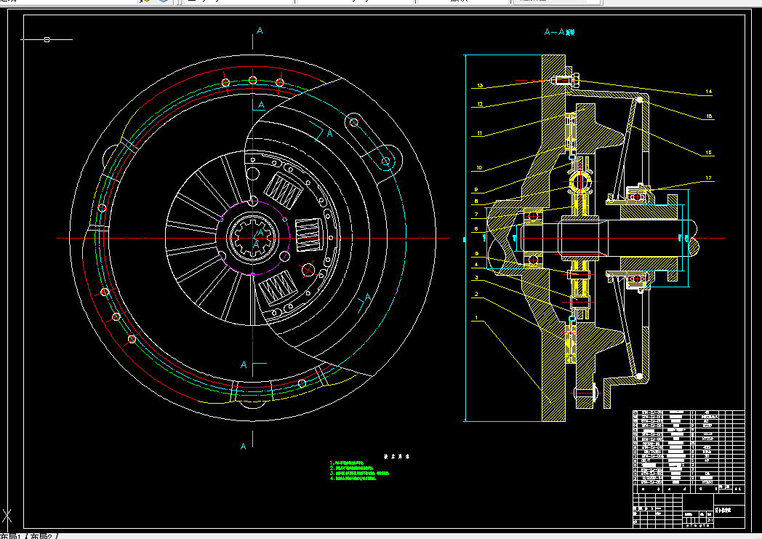Select part balloon number 17
The image size is (762, 539).
tap(708, 178)
